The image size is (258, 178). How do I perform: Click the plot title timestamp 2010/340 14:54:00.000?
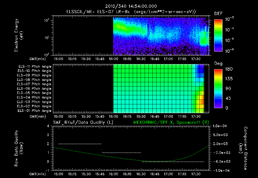pos(131,6)
